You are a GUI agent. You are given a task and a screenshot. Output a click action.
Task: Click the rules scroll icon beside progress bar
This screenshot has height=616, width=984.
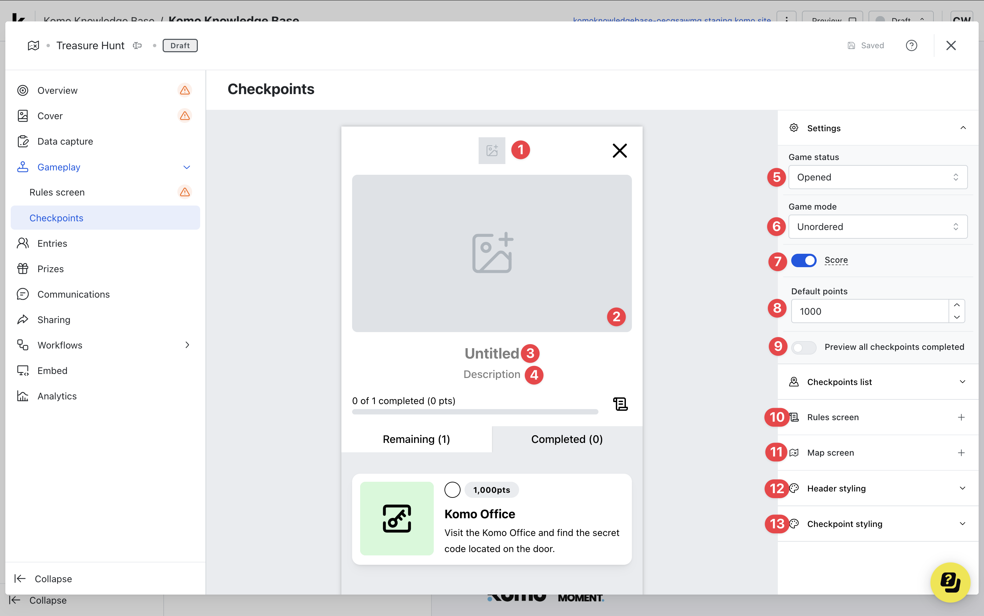620,404
